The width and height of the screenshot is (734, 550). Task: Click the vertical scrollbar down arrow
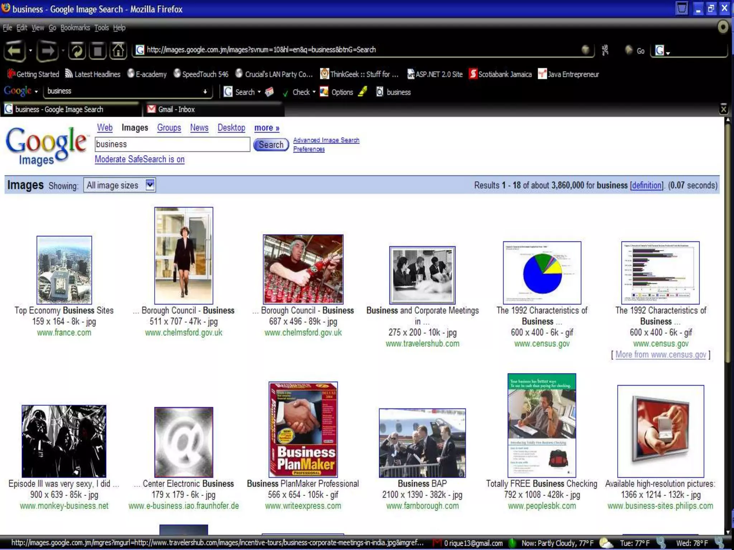click(x=728, y=532)
